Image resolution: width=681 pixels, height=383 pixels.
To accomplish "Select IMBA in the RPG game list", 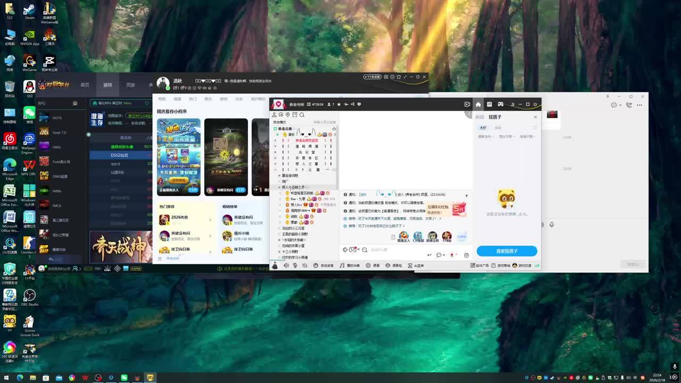I will 60,191.
